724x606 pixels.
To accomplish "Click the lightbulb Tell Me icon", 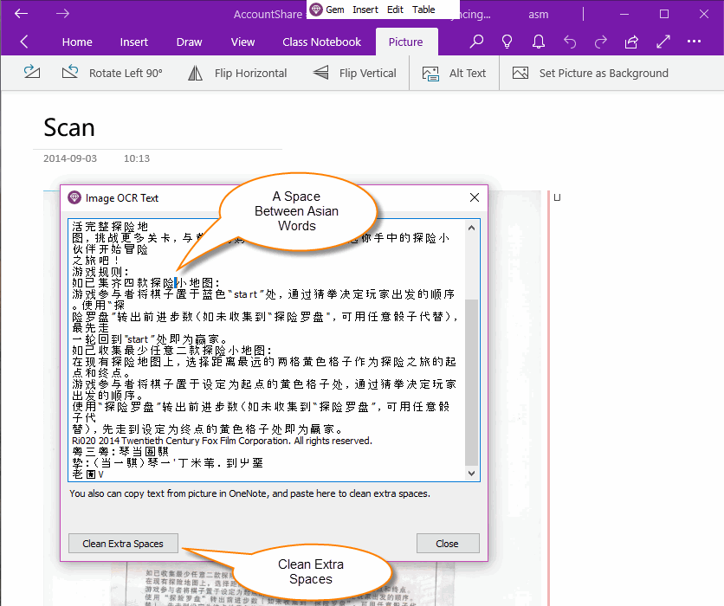I will pos(507,42).
